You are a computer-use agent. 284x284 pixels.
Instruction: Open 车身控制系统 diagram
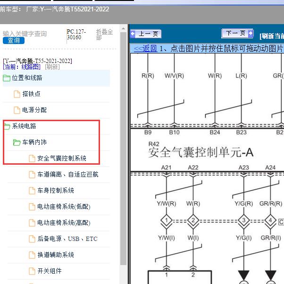click(56, 190)
